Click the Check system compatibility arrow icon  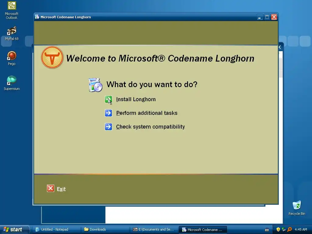point(108,127)
